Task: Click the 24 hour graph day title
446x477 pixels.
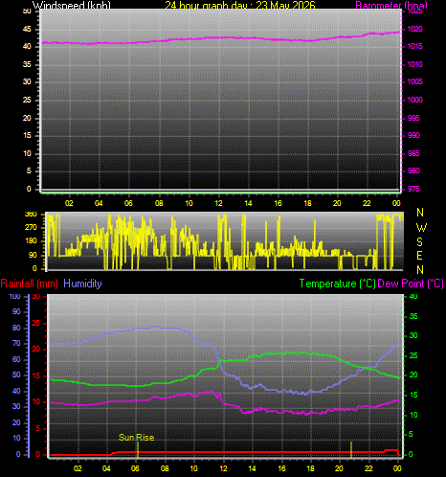Action: 240,5
